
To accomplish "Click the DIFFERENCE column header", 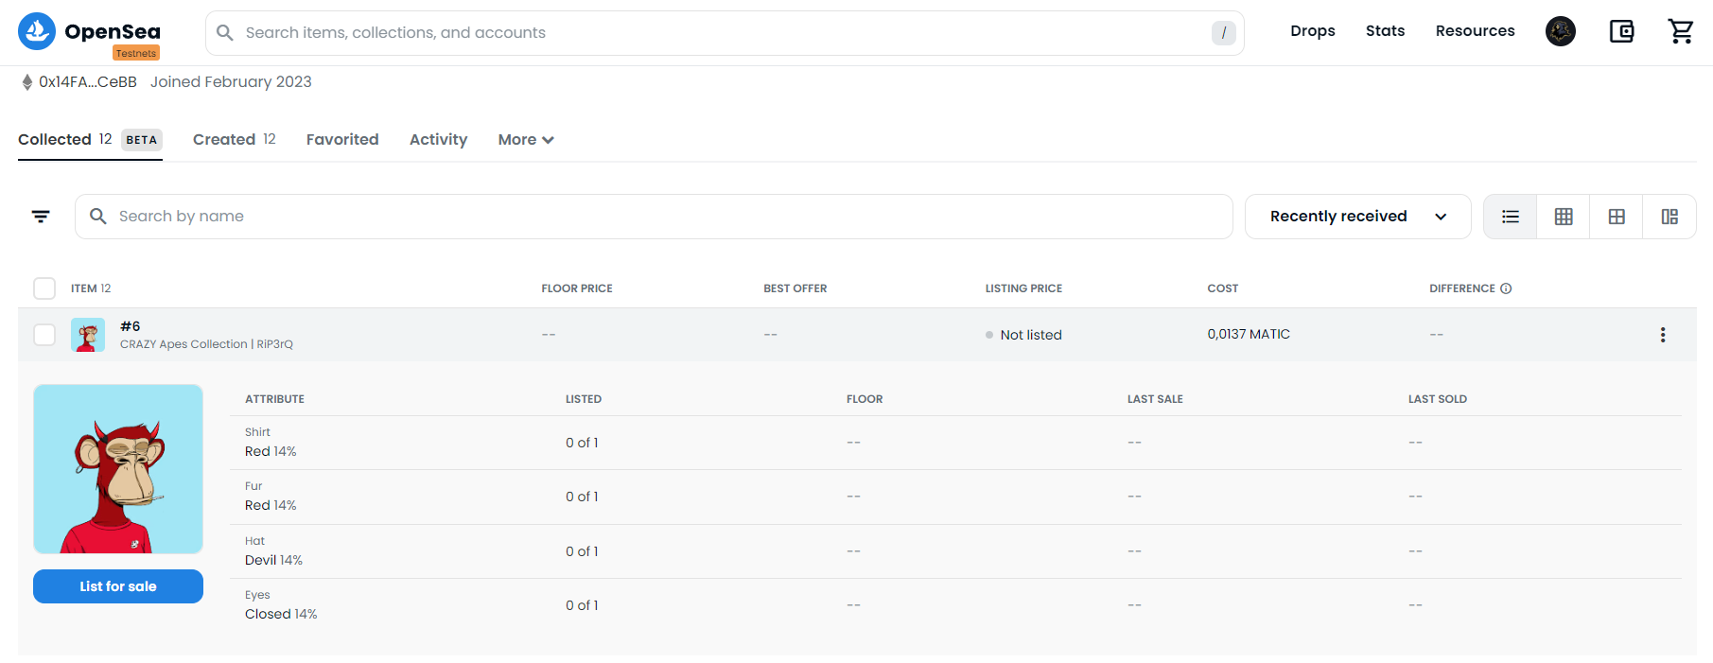I will coord(1462,288).
